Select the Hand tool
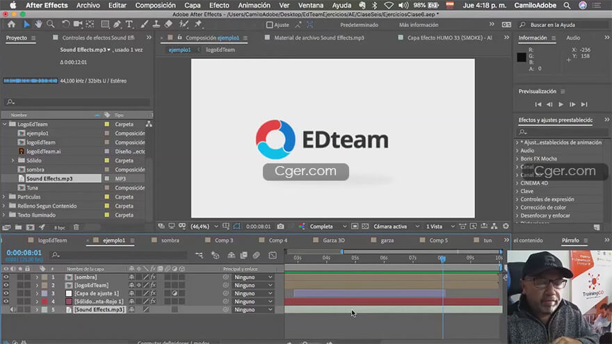This screenshot has width=612, height=344. (x=38, y=24)
